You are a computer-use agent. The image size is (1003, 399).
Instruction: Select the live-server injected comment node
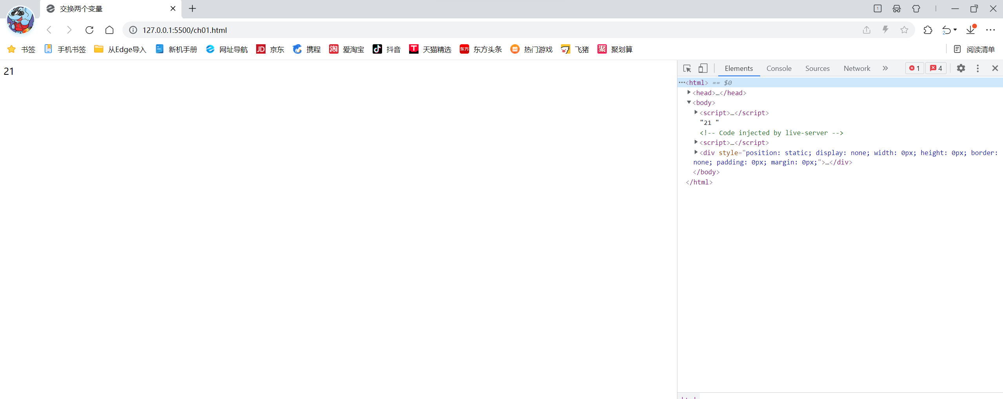771,133
